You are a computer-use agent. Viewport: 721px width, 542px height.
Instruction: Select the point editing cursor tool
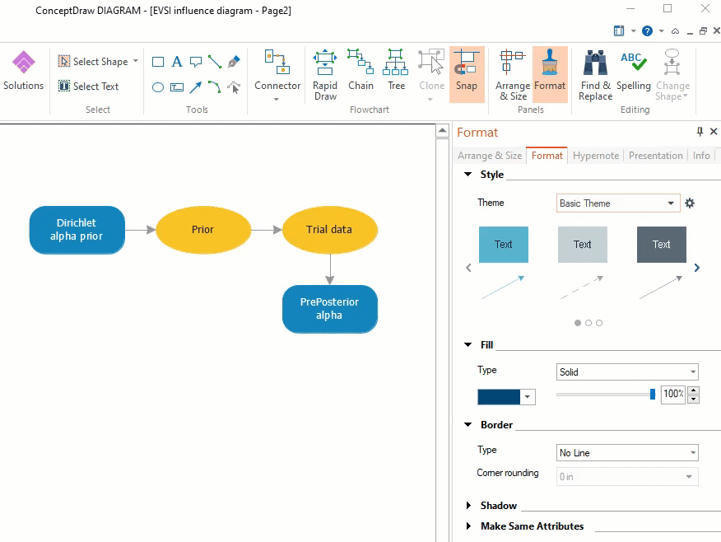(234, 87)
